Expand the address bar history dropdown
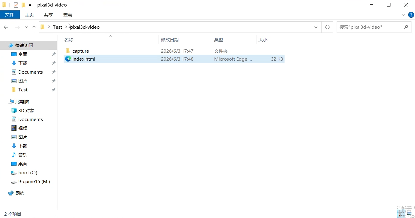 point(316,27)
